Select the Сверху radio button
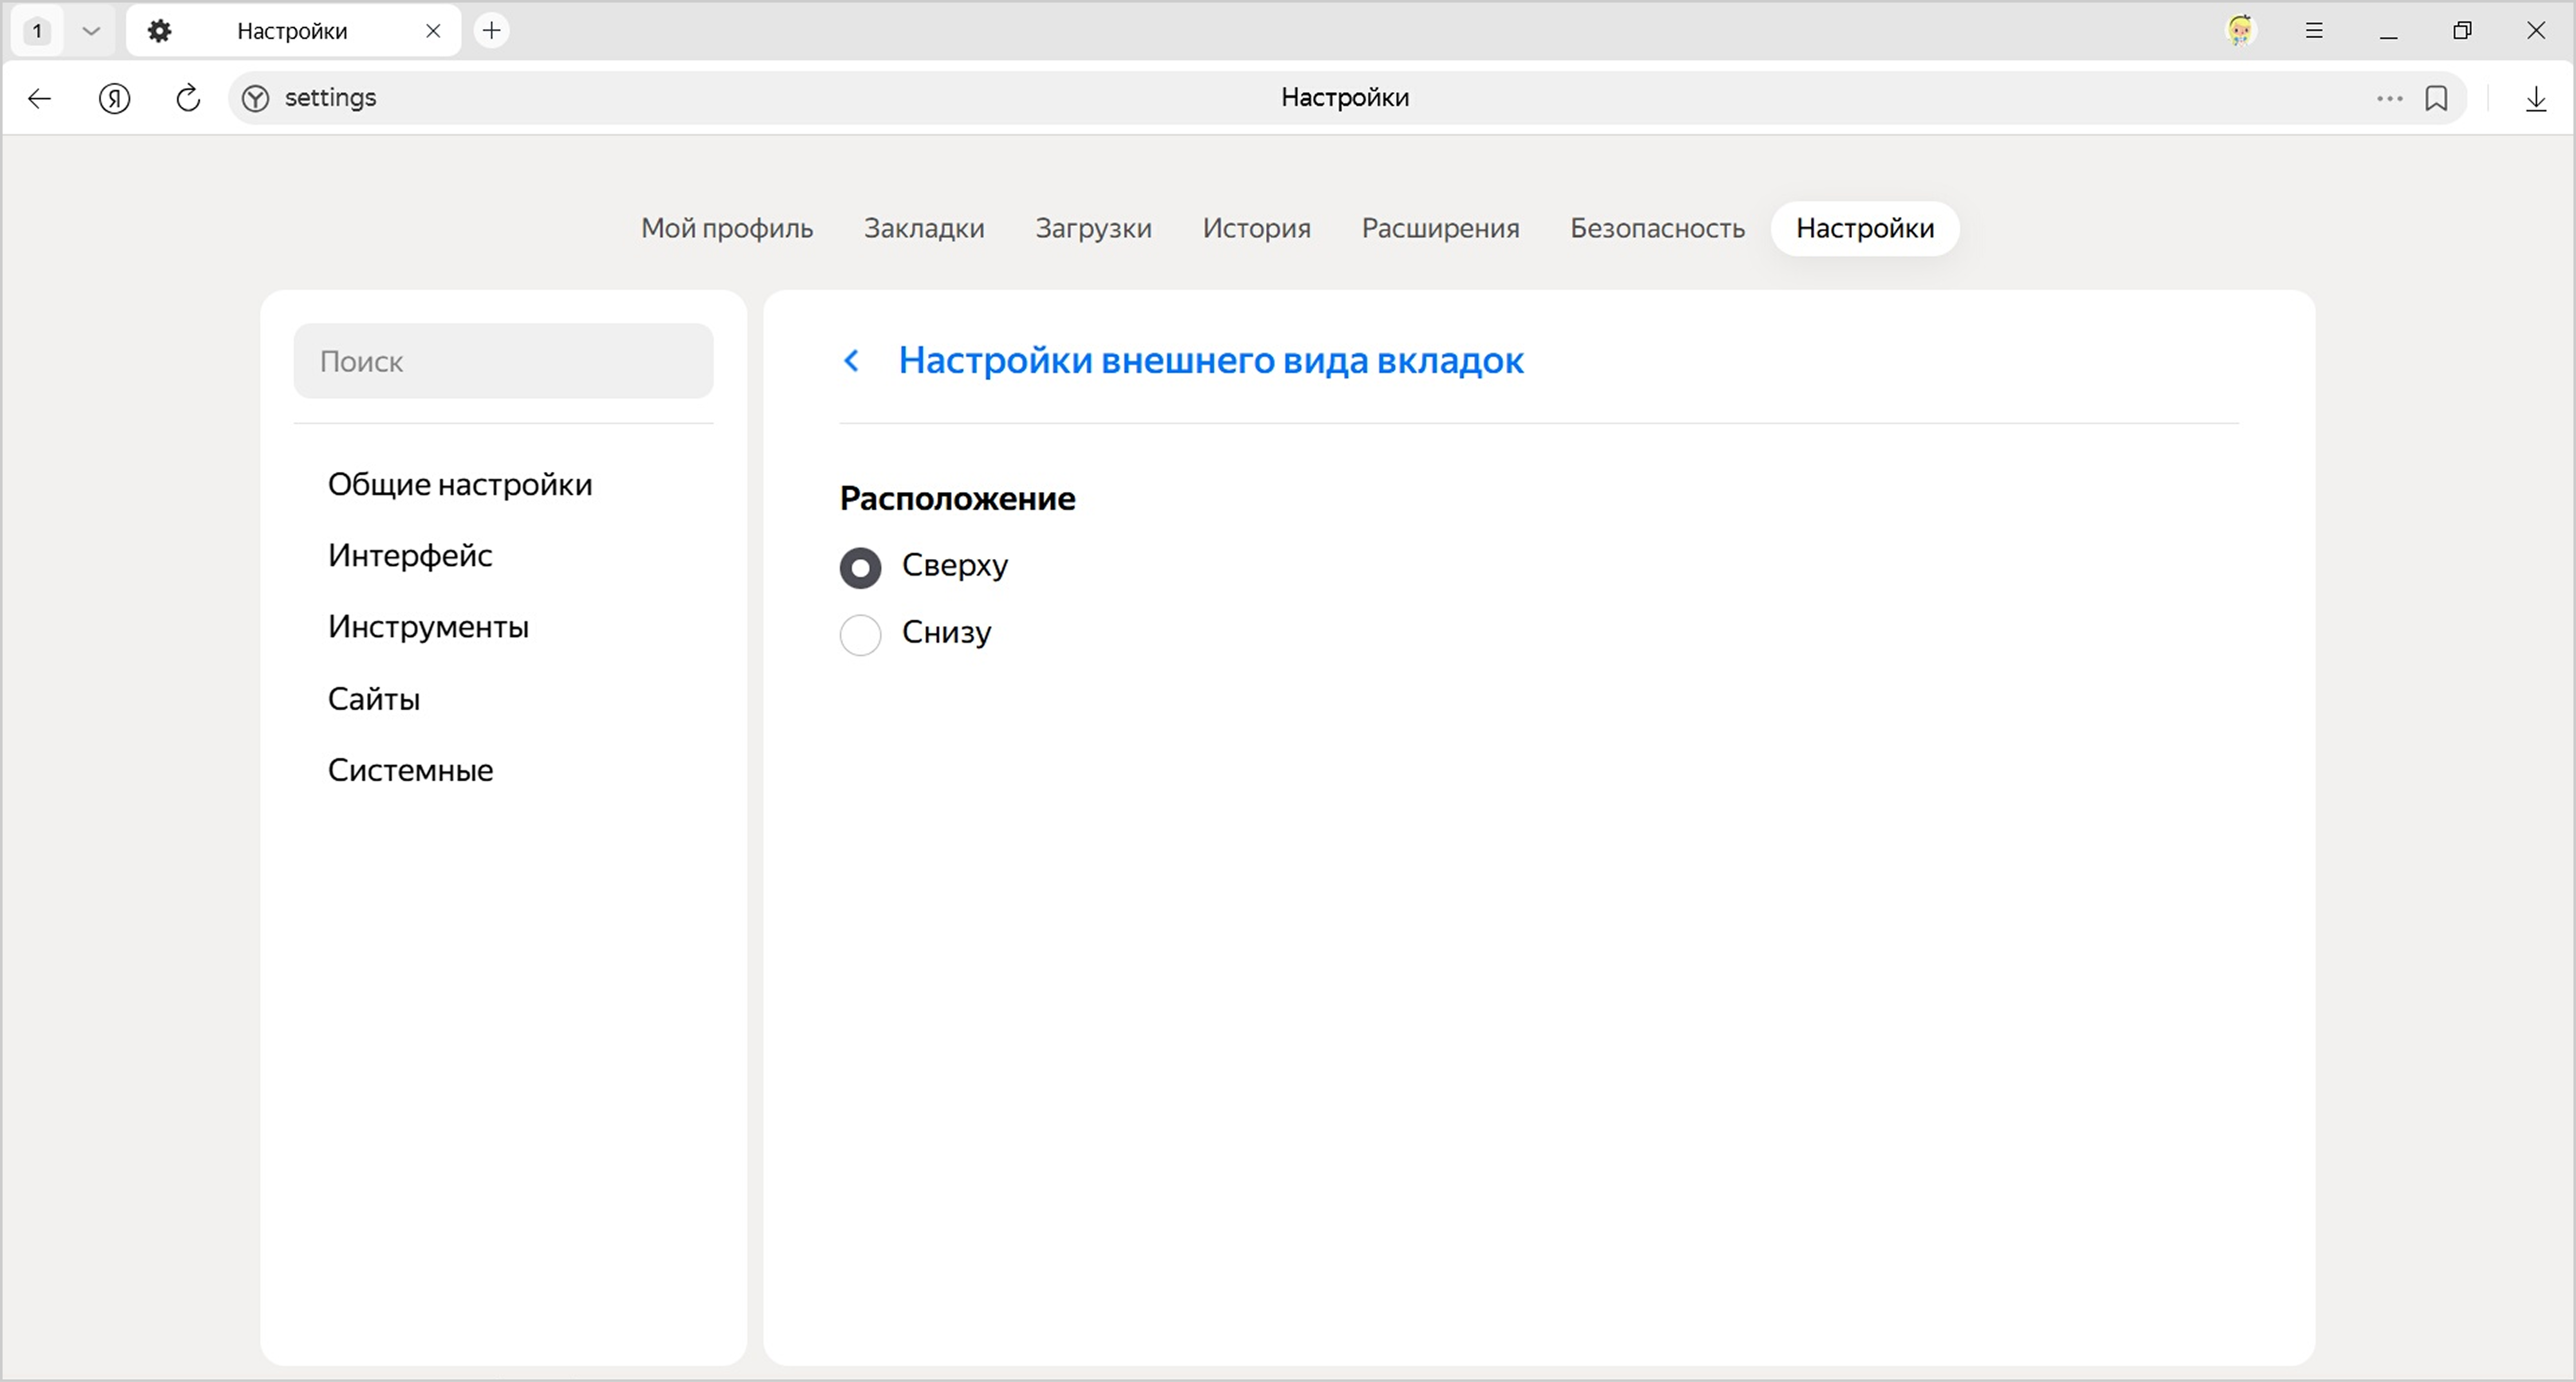The height and width of the screenshot is (1382, 2576). point(860,567)
